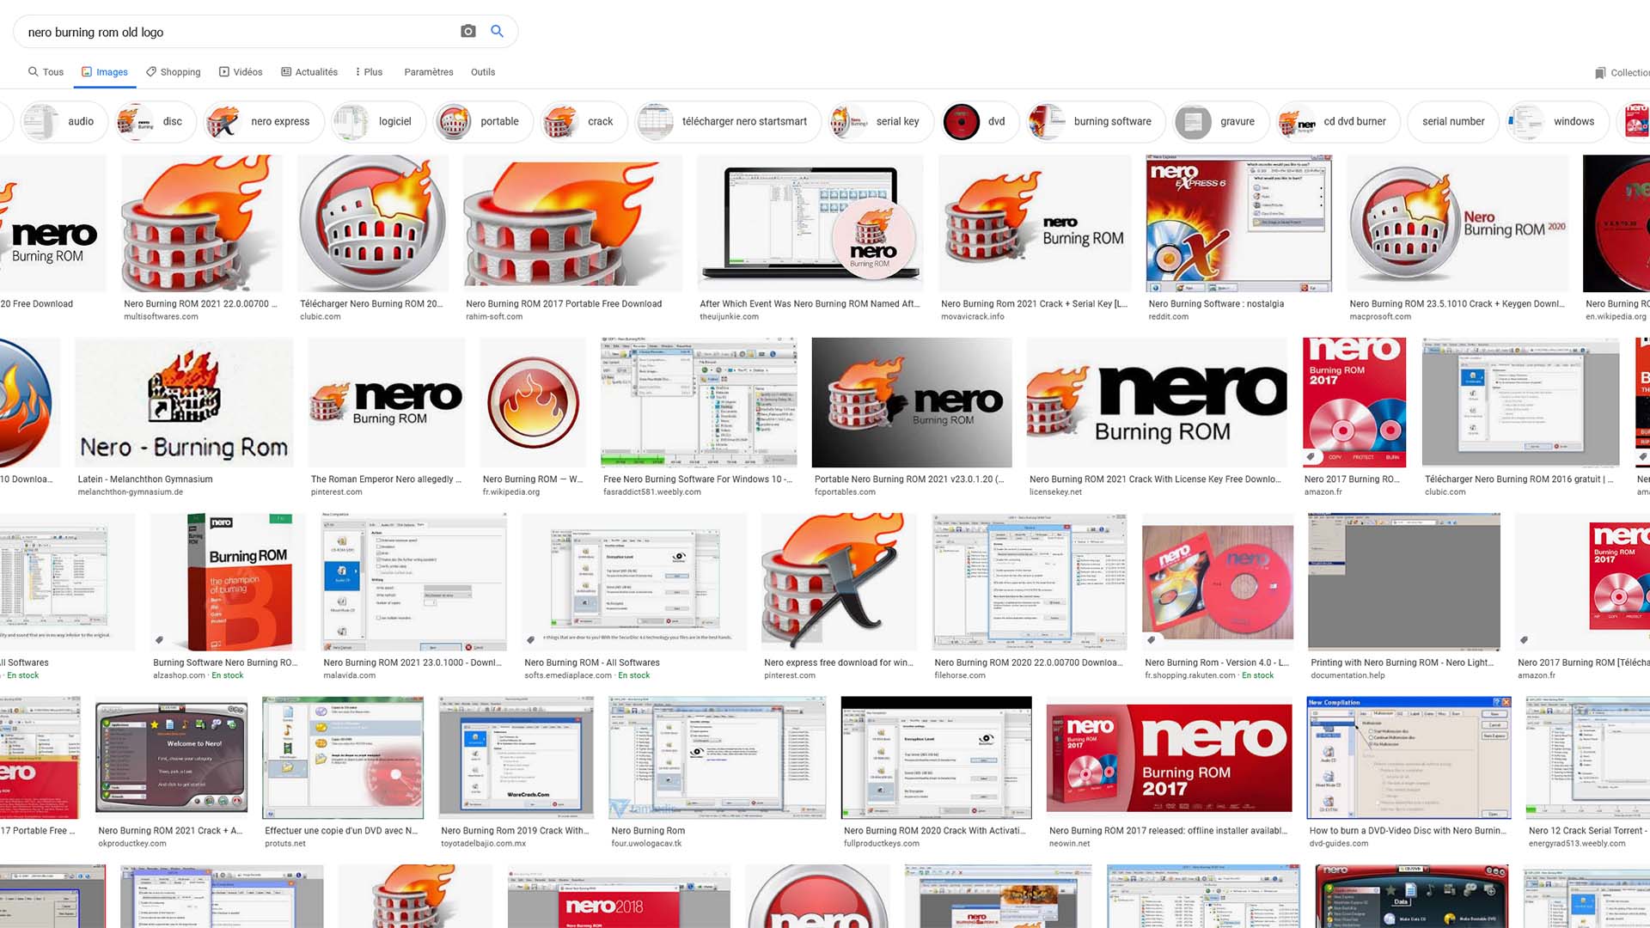The height and width of the screenshot is (928, 1650).
Task: Open the okproductkey.com Welcome to Nero image
Action: click(x=172, y=757)
